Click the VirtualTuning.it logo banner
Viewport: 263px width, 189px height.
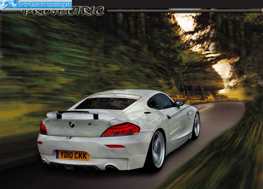coord(36,5)
